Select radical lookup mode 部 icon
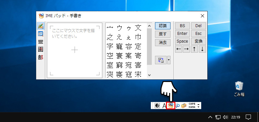259x122 pixels. [40, 57]
